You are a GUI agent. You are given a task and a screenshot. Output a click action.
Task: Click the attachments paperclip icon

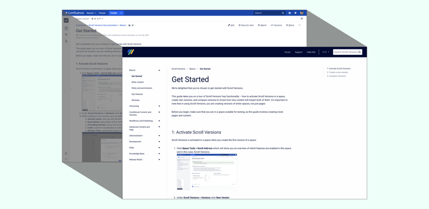tap(133, 25)
